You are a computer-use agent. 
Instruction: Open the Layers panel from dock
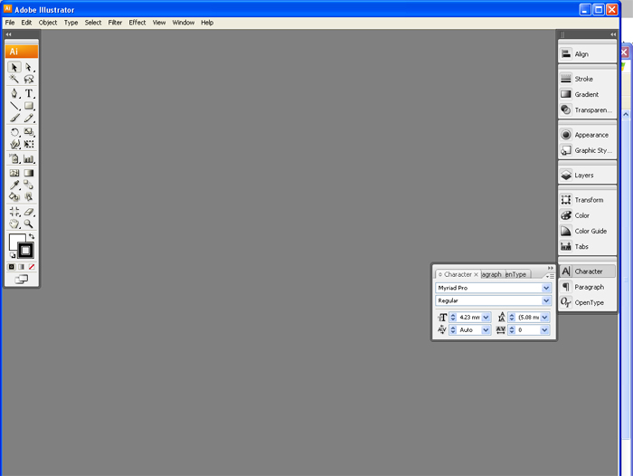pyautogui.click(x=588, y=175)
